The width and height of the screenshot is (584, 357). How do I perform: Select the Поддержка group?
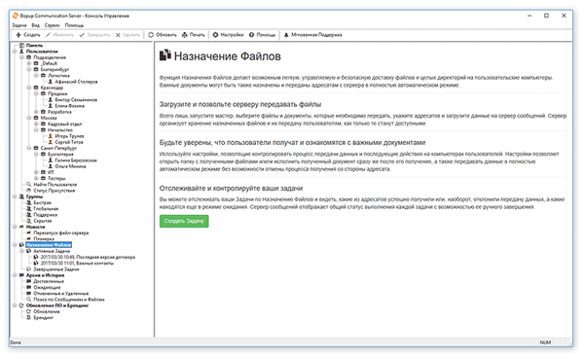46,215
